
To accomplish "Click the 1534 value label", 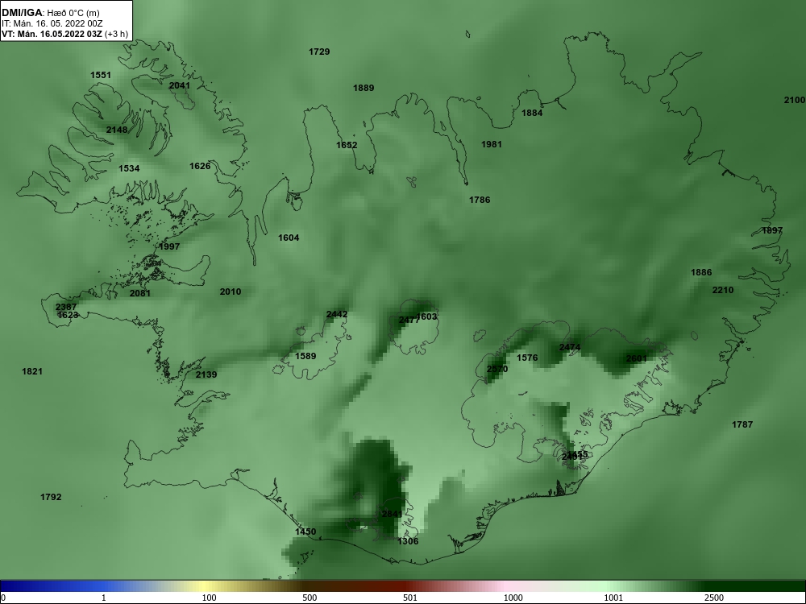I will (129, 168).
